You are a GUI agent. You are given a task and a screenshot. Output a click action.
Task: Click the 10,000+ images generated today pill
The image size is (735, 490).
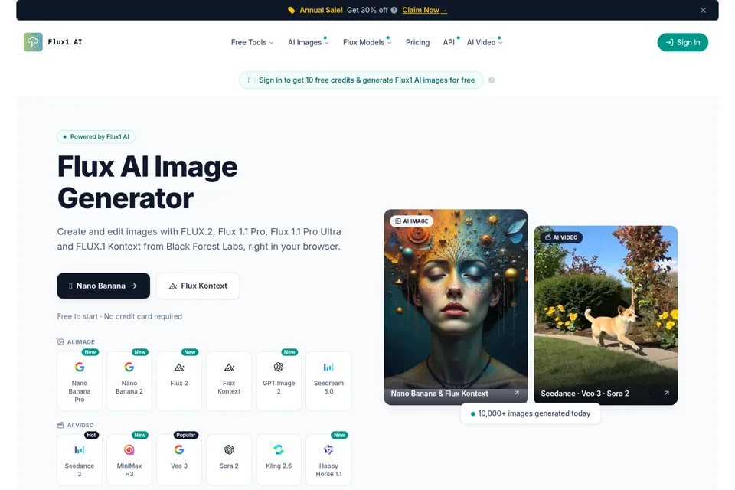coord(530,413)
